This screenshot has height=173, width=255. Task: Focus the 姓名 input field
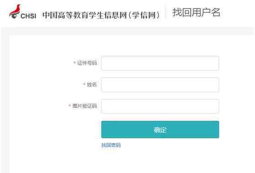(160, 85)
